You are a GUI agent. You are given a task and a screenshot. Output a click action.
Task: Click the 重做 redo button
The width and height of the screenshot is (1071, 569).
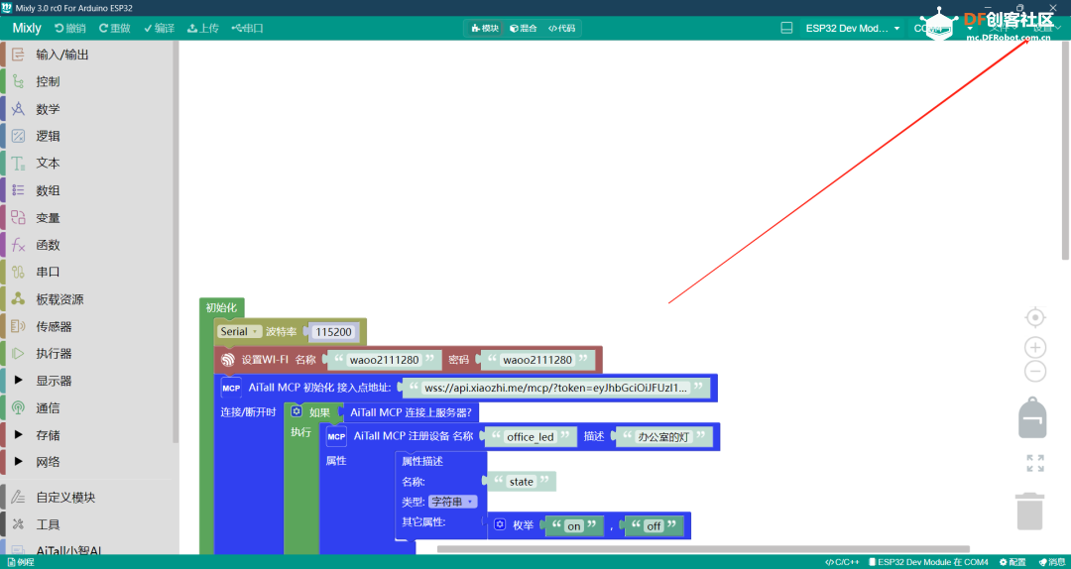tap(115, 28)
